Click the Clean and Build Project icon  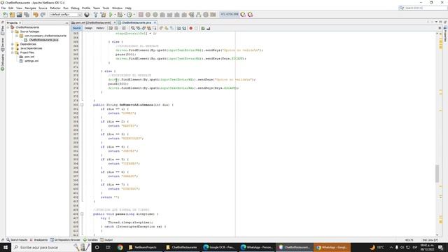tap(103, 15)
